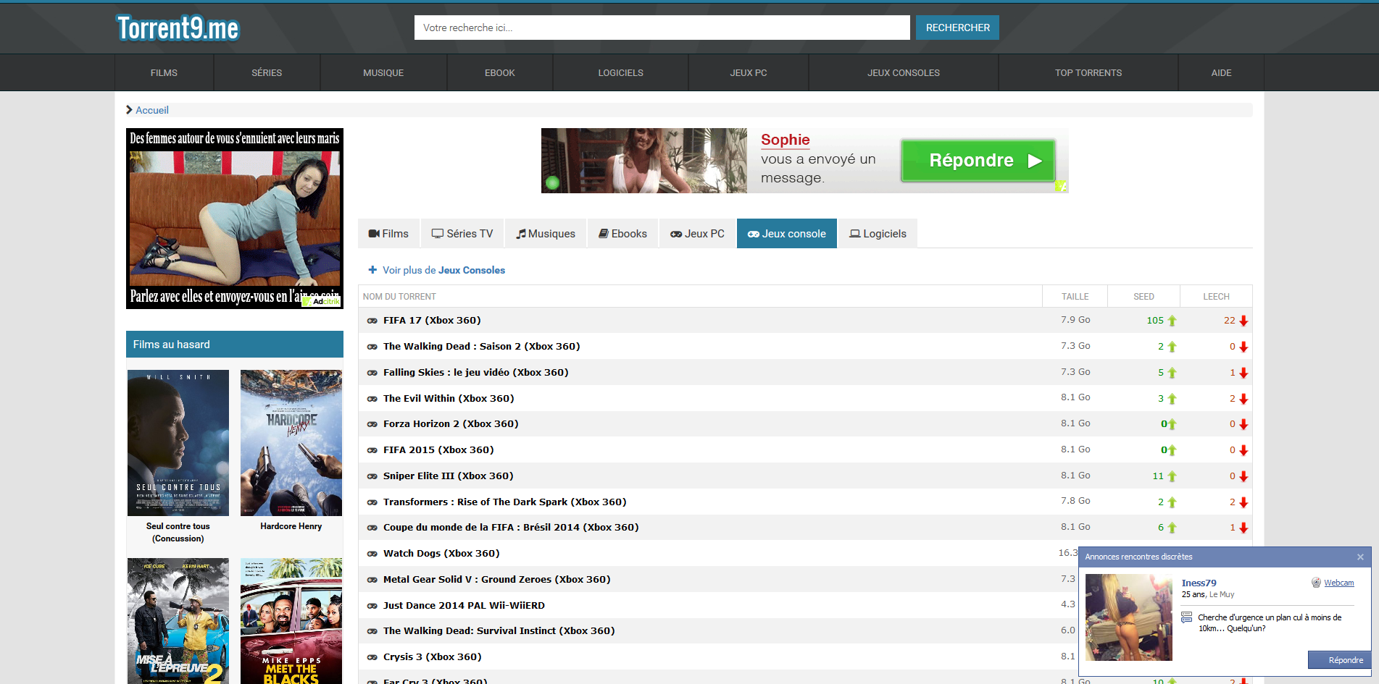Open JEUX PC in the navigation bar
This screenshot has height=684, width=1379.
click(749, 73)
